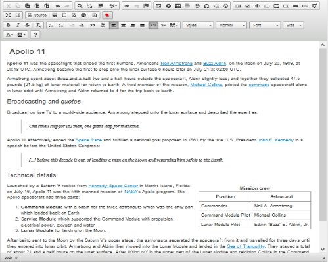Click the Create Div Container icon
The width and height of the screenshot is (328, 262).
(x=103, y=25)
